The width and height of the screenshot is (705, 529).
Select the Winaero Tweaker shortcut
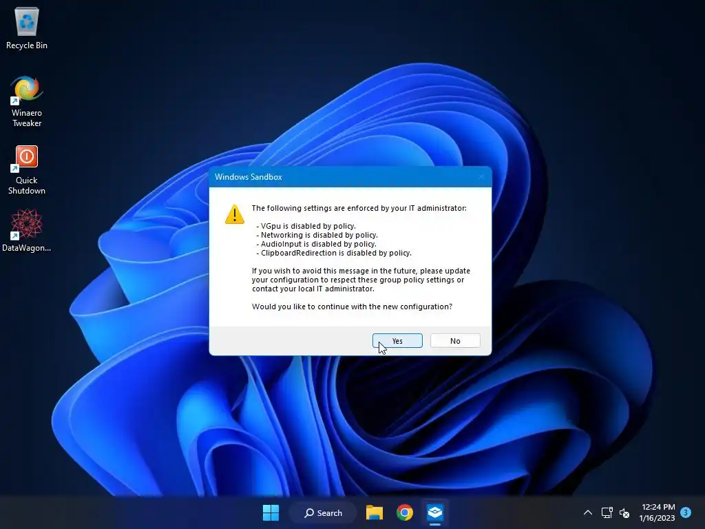27,102
